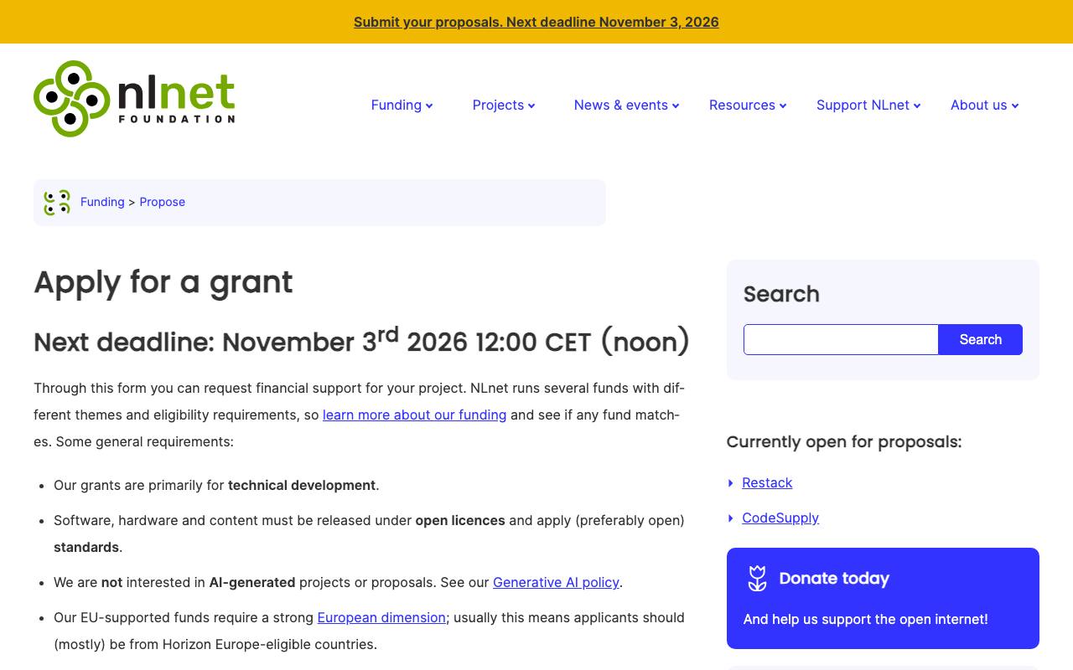Go to Funding in the breadcrumb
Screen dimensions: 1073x670
coord(102,202)
